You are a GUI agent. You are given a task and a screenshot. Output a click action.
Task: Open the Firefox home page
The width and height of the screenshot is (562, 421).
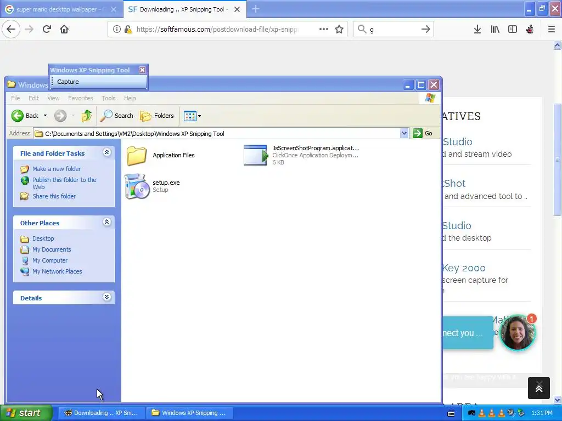click(x=64, y=29)
